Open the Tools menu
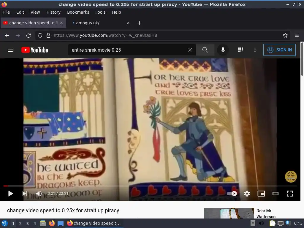The image size is (304, 228). (x=100, y=12)
